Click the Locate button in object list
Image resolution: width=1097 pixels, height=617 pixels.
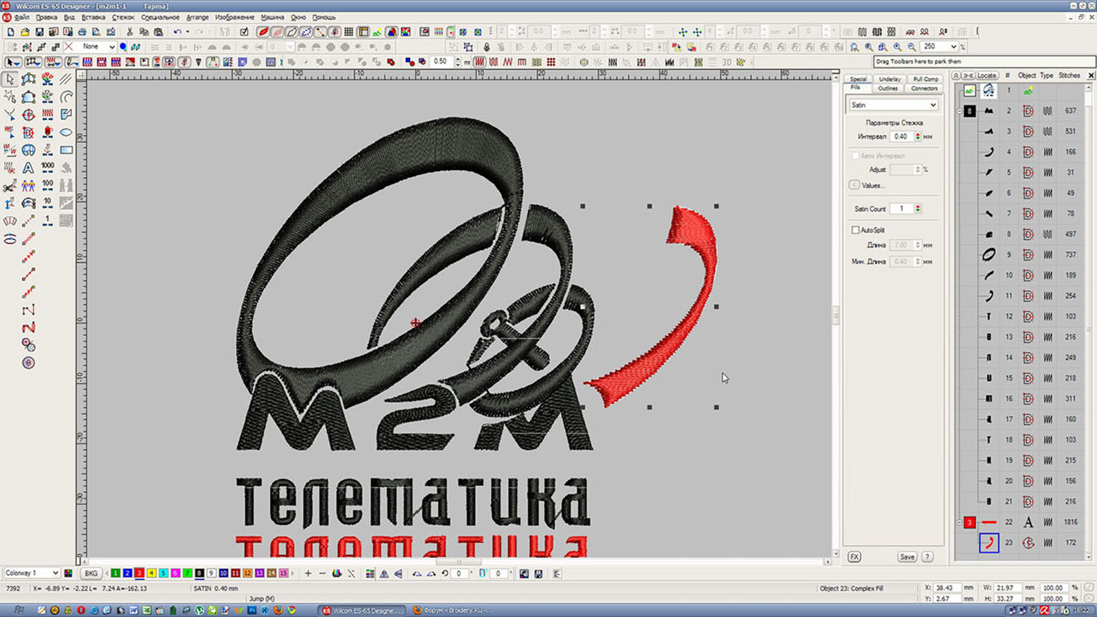tap(986, 75)
